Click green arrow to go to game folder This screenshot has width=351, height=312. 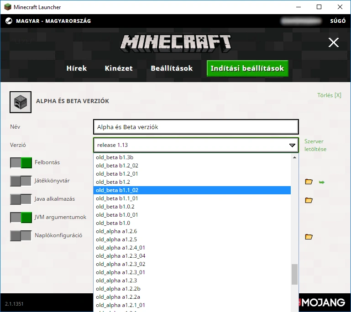[321, 182]
